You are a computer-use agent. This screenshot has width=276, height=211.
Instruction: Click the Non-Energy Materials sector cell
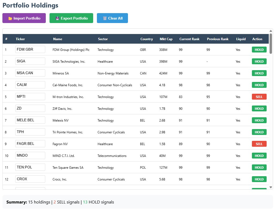coord(113,73)
